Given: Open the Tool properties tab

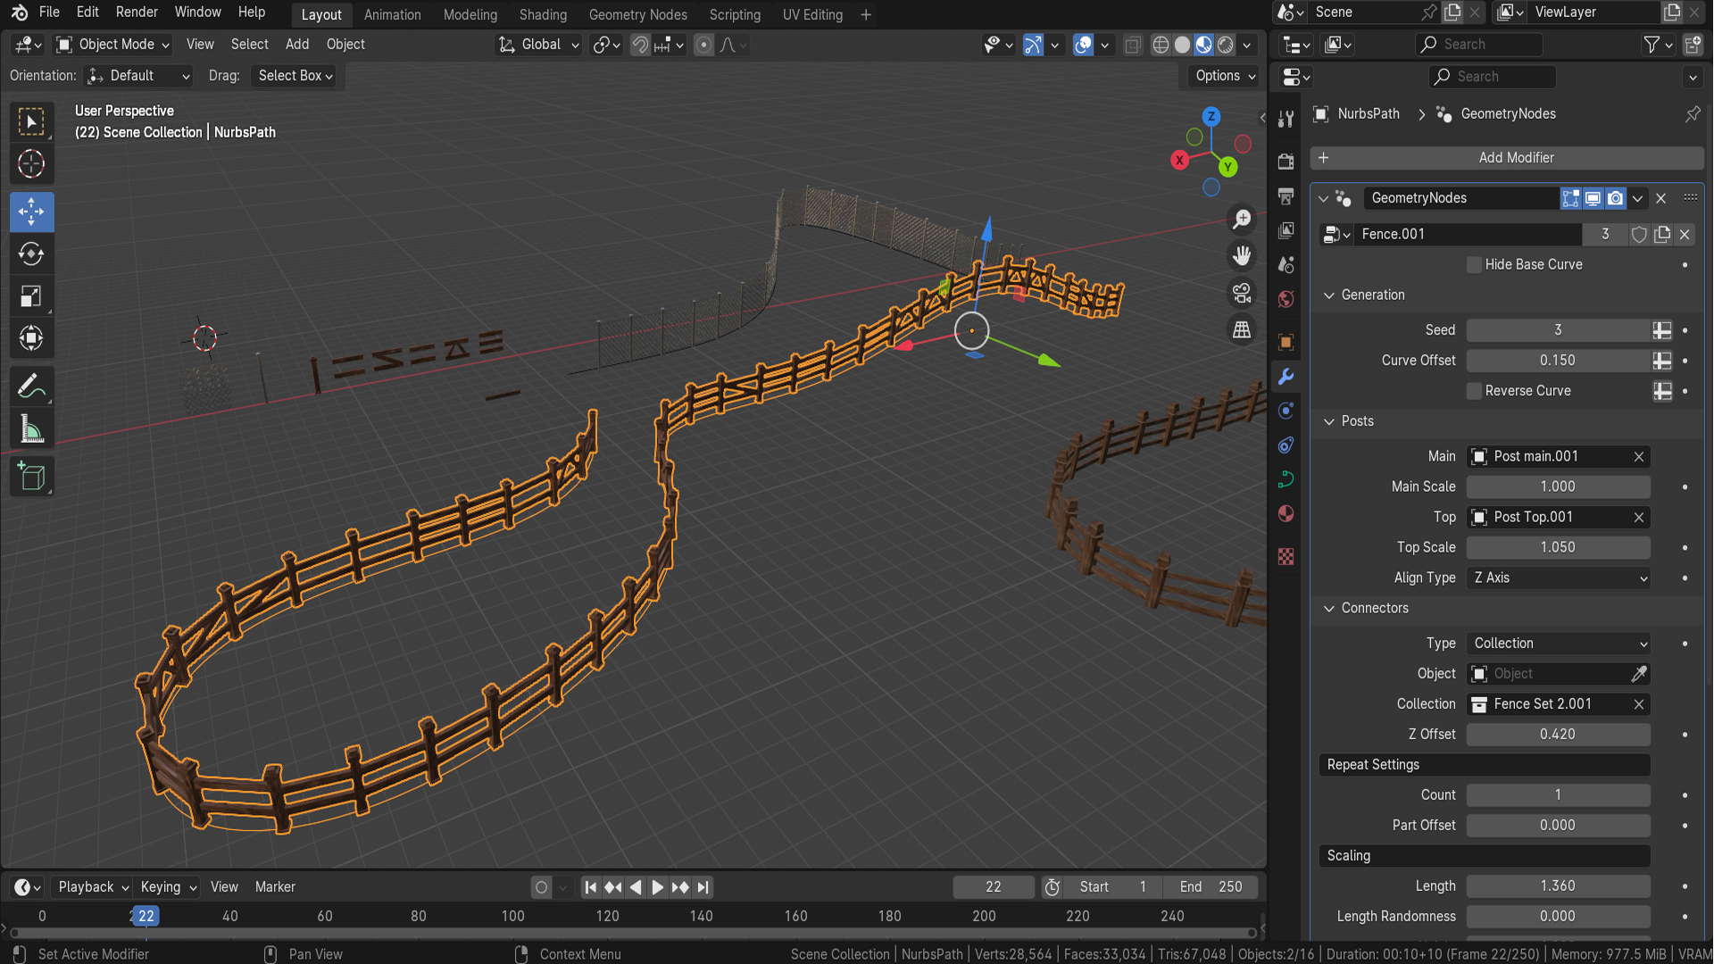Looking at the screenshot, I should tap(1285, 119).
